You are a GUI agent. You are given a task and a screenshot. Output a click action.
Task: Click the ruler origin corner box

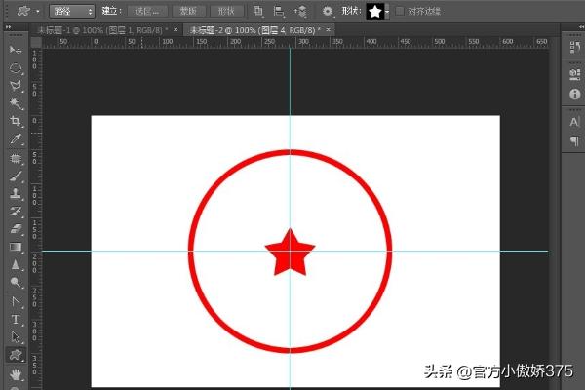pyautogui.click(x=36, y=42)
